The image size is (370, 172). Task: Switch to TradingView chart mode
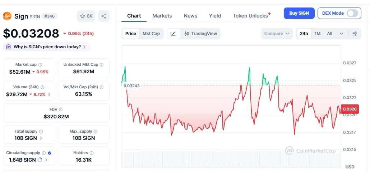201,34
